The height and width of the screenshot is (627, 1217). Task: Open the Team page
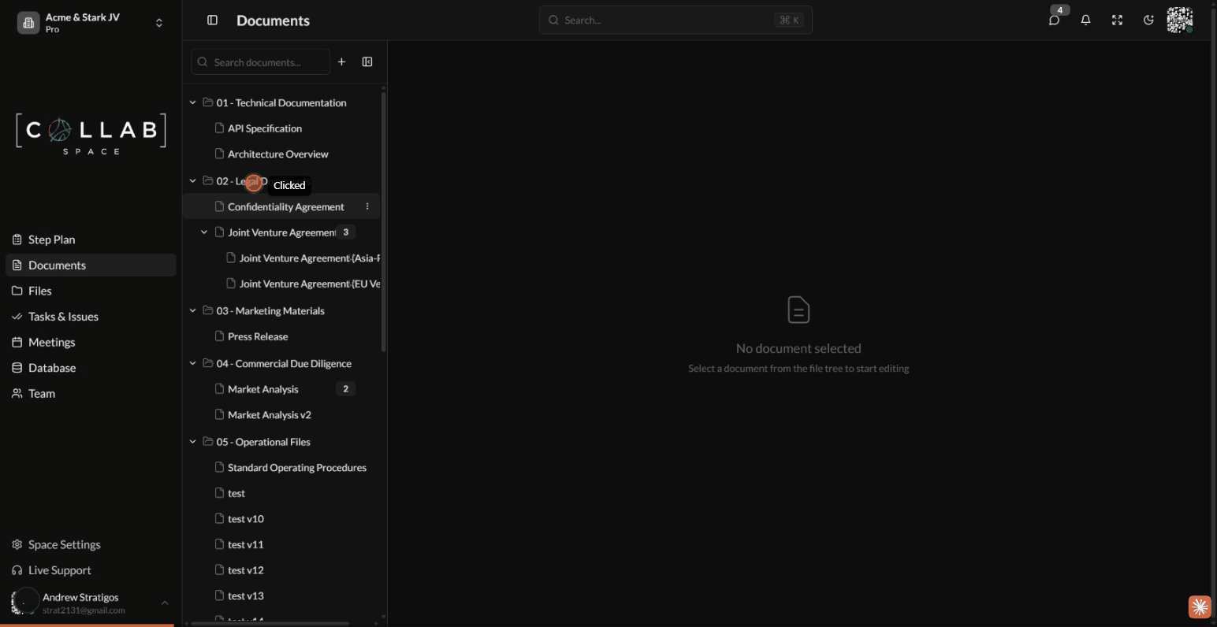click(x=41, y=393)
